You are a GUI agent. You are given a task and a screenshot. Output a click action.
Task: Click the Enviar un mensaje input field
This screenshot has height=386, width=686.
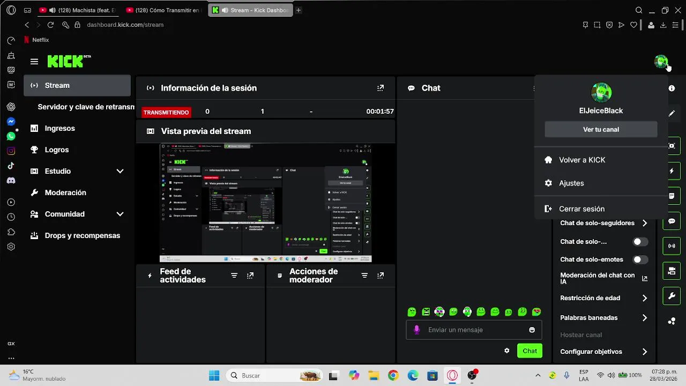point(474,330)
